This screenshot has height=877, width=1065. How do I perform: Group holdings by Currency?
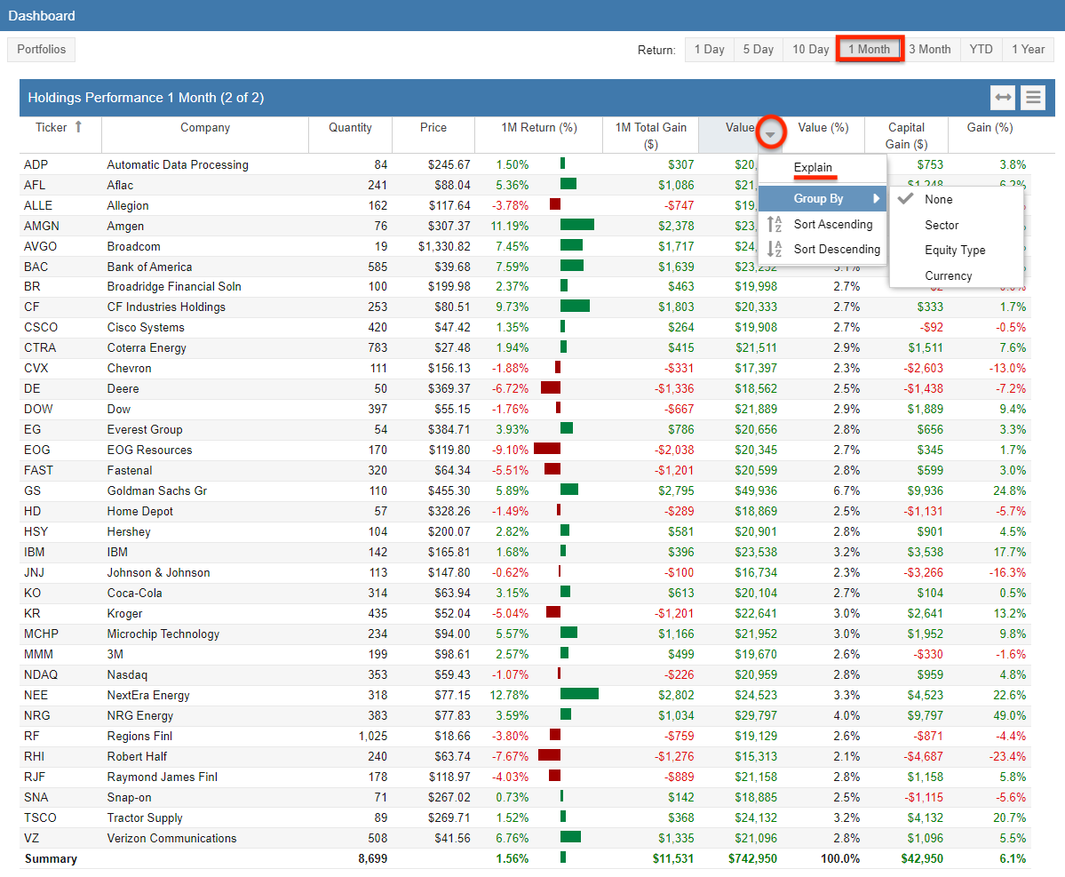(x=948, y=275)
